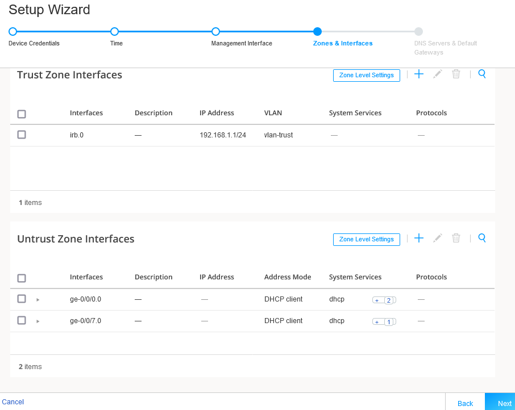
Task: Cancel the Setup Wizard
Action: pos(13,401)
